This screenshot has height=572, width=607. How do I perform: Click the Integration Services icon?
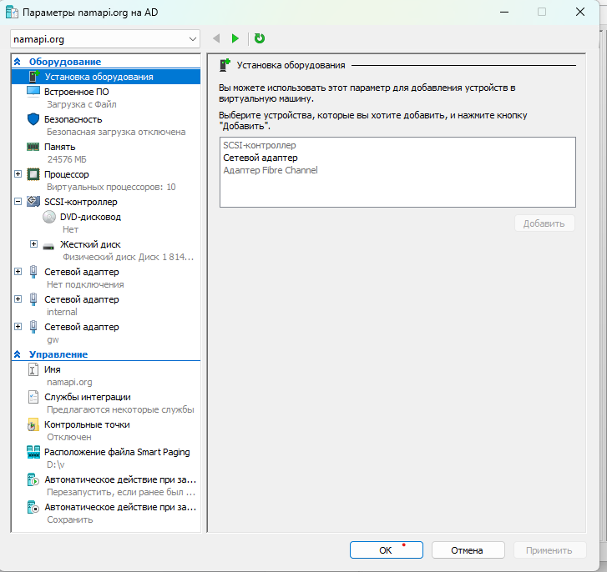(33, 398)
